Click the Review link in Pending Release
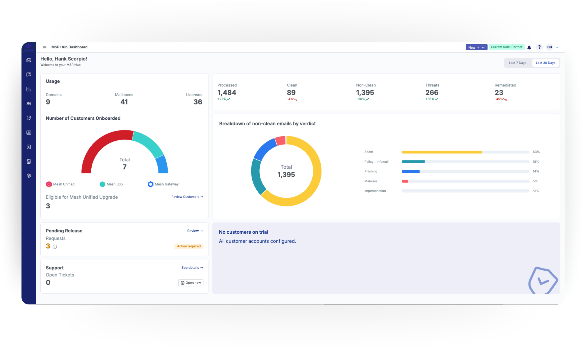The width and height of the screenshot is (584, 346). pos(195,231)
